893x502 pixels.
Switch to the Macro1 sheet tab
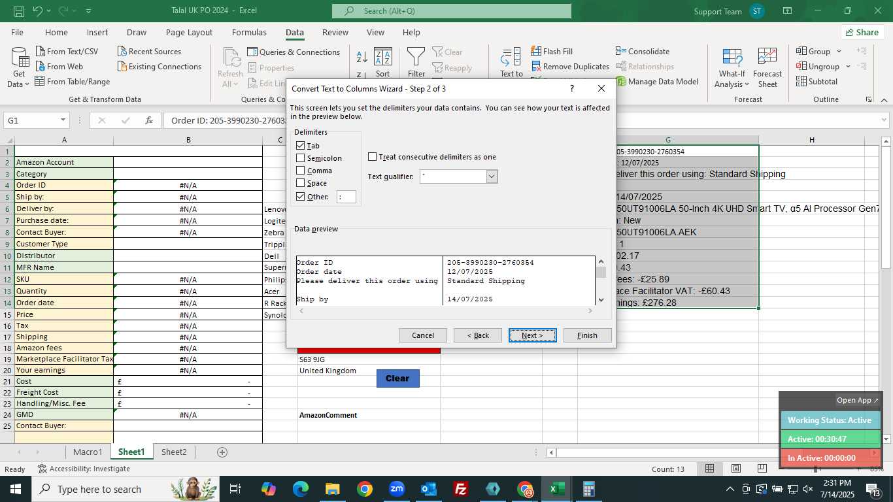[88, 452]
